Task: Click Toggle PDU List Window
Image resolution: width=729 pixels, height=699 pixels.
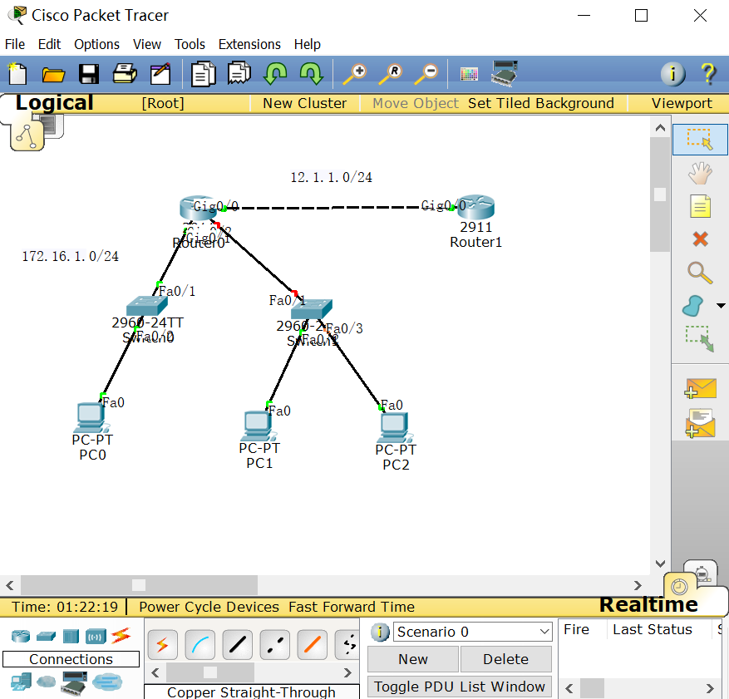Action: (x=460, y=687)
